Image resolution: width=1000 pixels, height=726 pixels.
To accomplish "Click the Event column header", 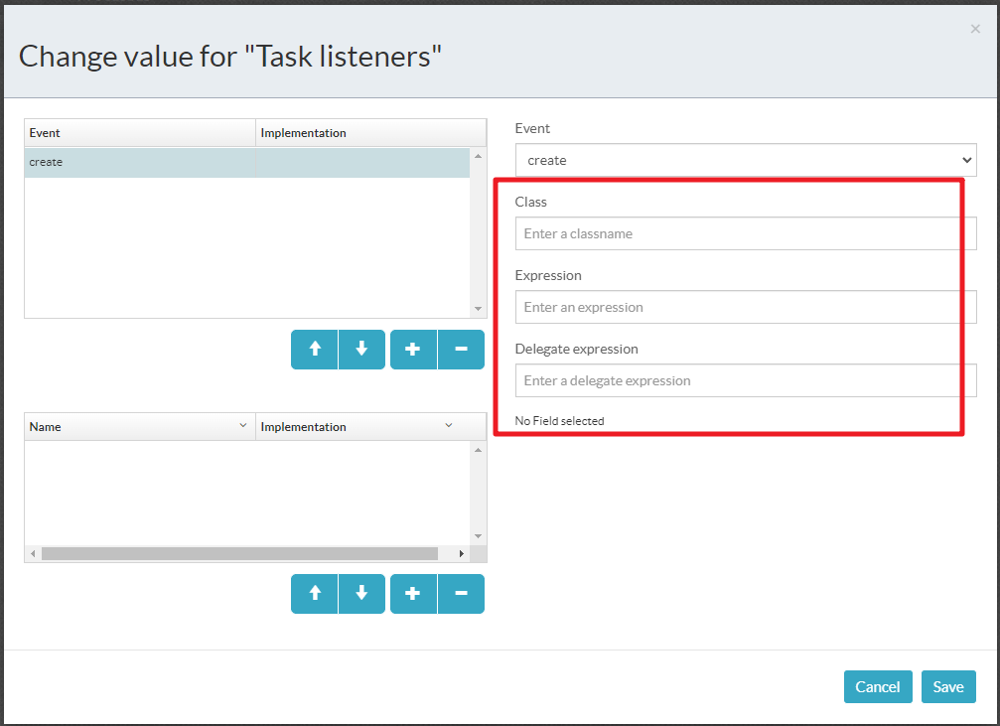I will [139, 133].
